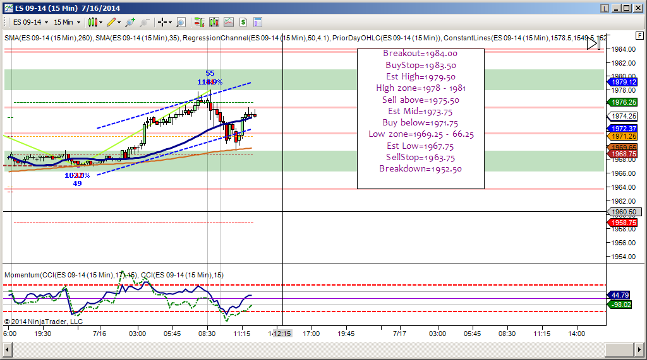The width and height of the screenshot is (647, 360).
Task: Open the Data Series icon in toolbar
Action: [x=214, y=22]
